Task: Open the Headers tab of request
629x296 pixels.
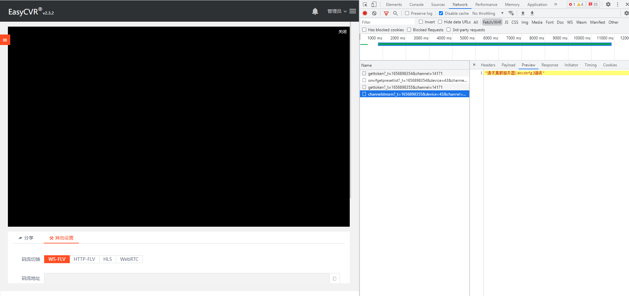Action: pyautogui.click(x=488, y=65)
